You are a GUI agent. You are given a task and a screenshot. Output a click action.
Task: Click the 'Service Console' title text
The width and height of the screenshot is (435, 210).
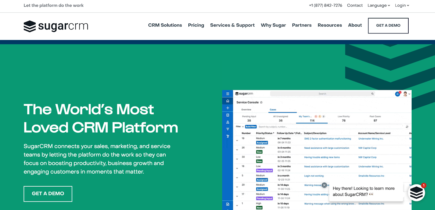click(x=247, y=102)
